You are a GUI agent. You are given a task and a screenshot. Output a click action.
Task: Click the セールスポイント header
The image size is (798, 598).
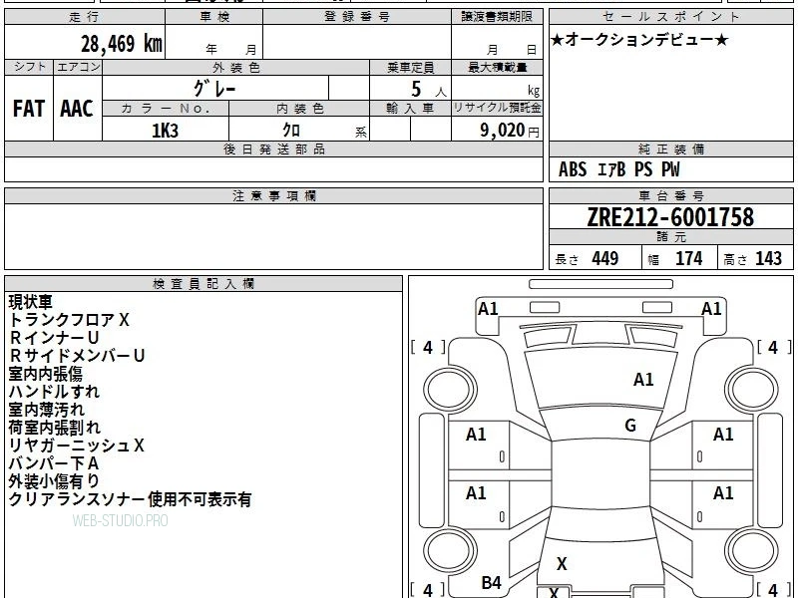coord(670,17)
